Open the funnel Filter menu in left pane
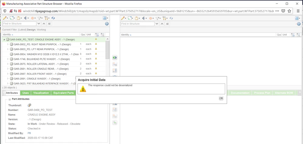Image resolution: width=303 pixels, height=144 pixels. point(40,18)
